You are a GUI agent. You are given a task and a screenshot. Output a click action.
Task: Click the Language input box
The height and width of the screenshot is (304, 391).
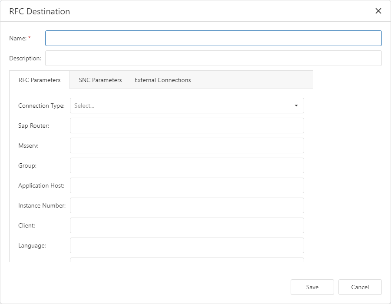(x=187, y=245)
